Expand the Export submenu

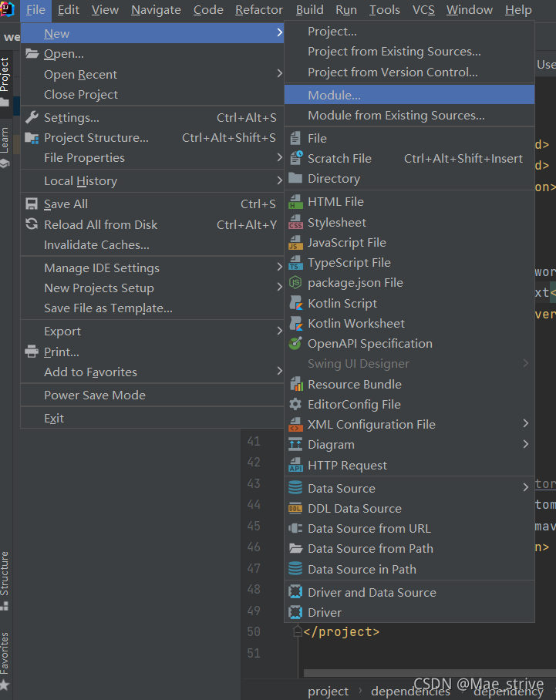280,331
